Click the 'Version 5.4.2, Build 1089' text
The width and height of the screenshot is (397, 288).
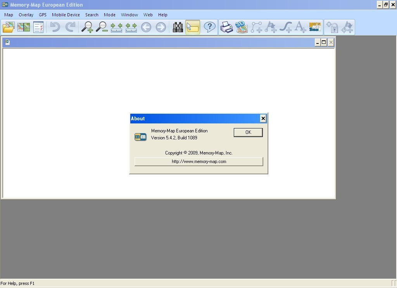[174, 138]
